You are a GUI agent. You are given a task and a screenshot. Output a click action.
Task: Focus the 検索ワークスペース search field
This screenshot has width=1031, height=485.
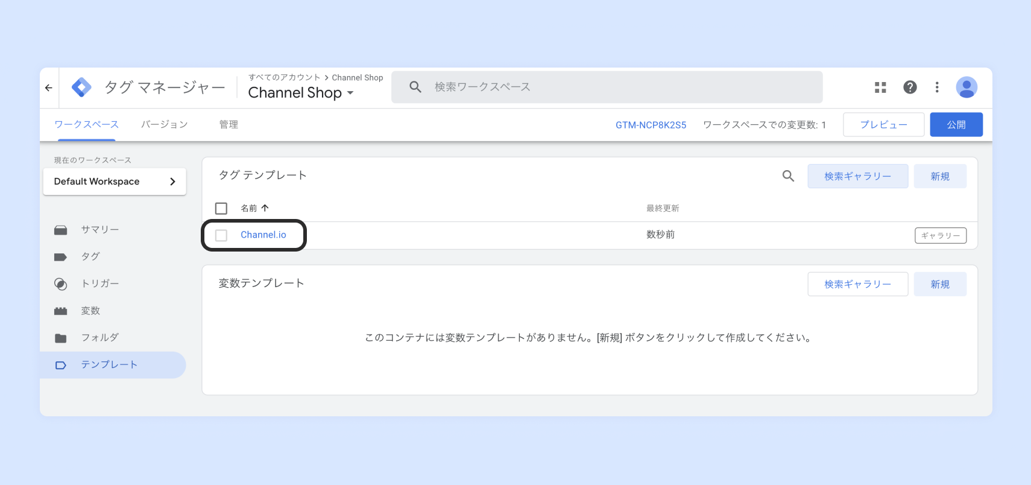point(607,87)
